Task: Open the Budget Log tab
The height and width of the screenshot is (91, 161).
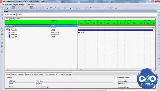Action: tap(21, 74)
